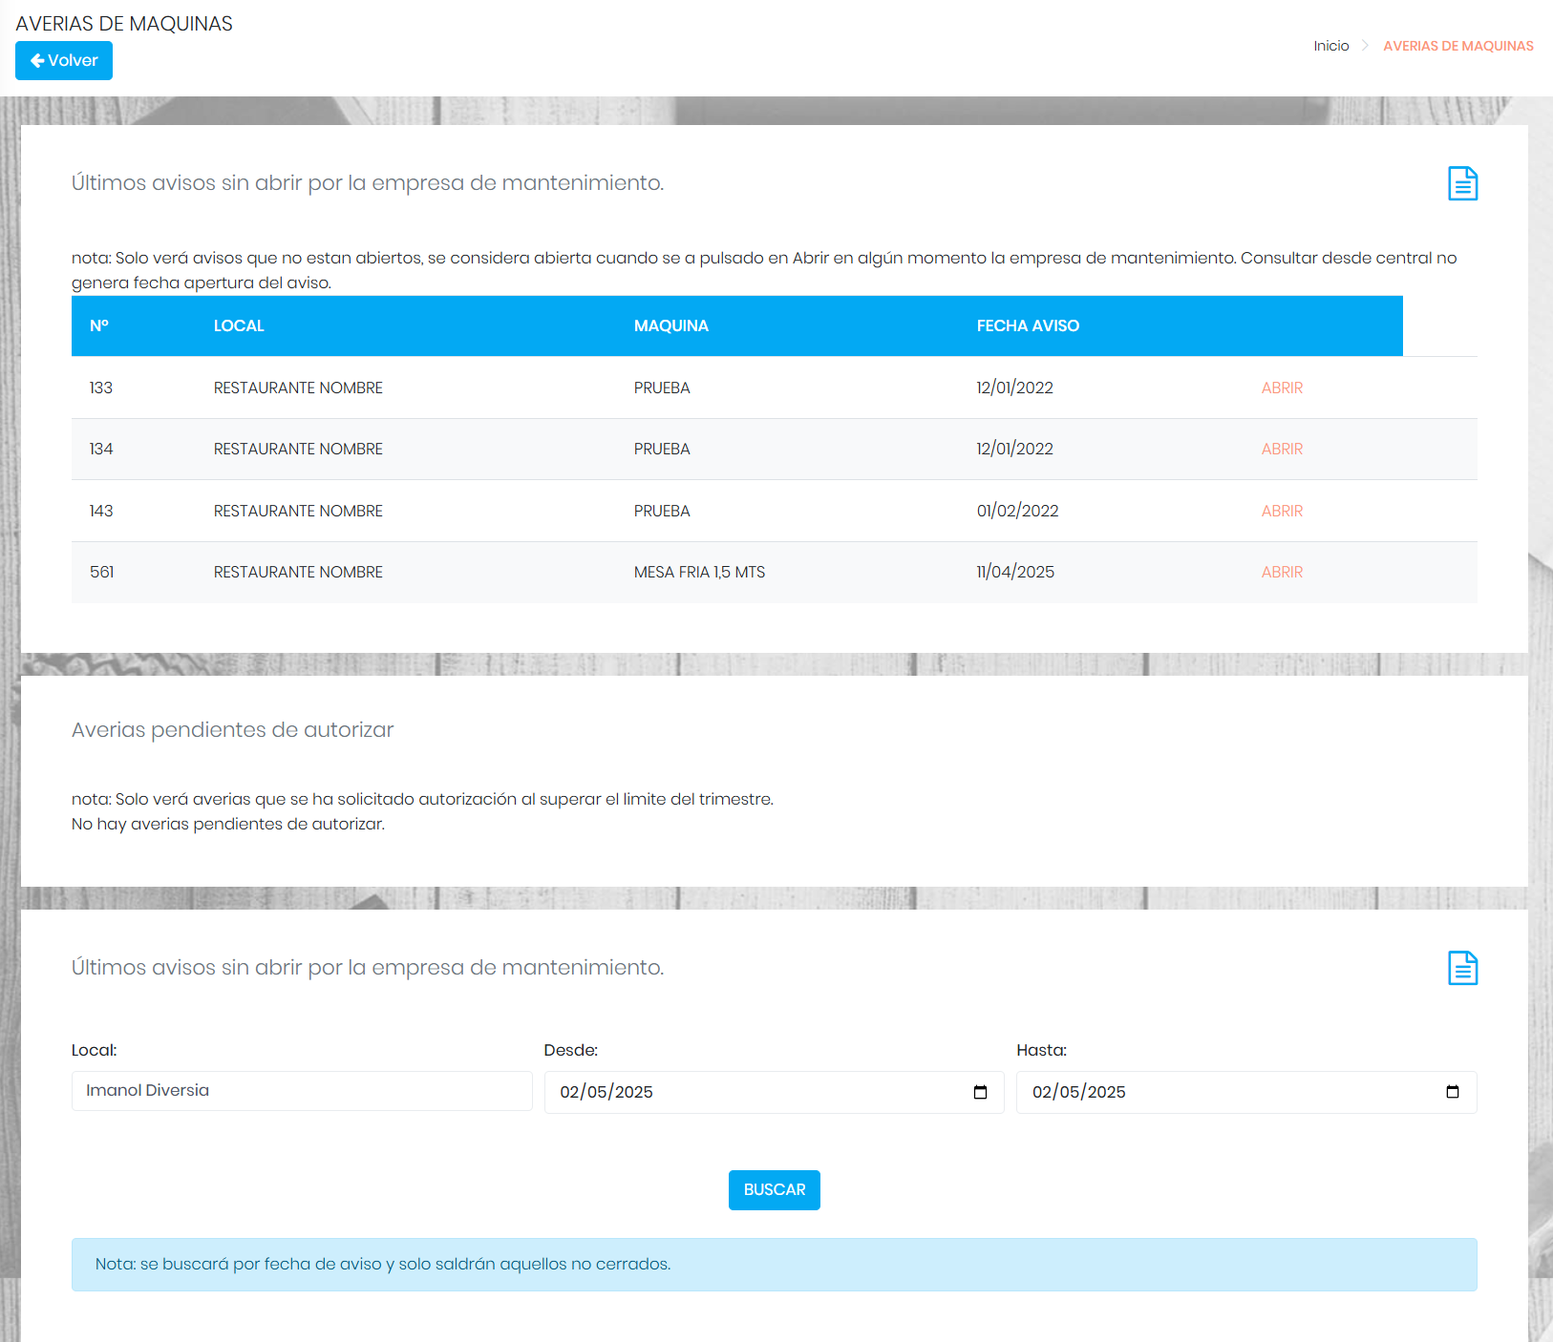Open aviso 561 with ABRIR link
This screenshot has width=1553, height=1342.
[1282, 572]
